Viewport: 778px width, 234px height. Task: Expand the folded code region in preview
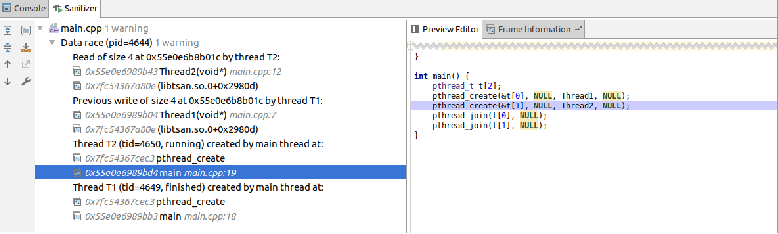click(410, 47)
